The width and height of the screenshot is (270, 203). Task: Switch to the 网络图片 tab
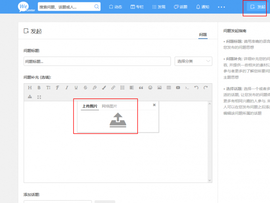coord(109,106)
